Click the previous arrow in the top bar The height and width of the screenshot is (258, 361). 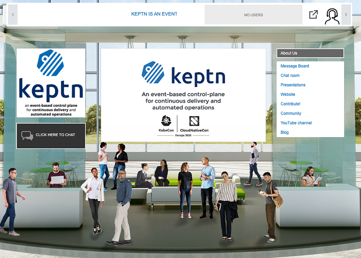click(x=13, y=14)
